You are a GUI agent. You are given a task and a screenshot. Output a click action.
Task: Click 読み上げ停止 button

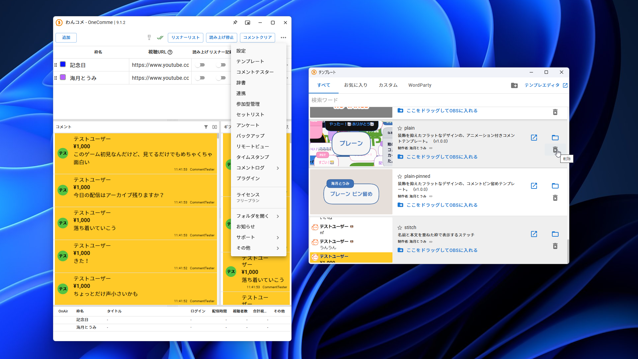pyautogui.click(x=221, y=38)
